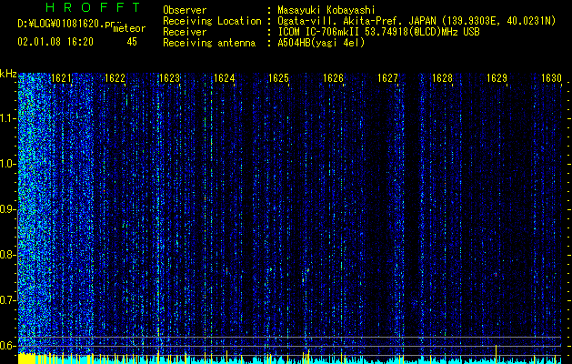Click the 1630 time marker
572x364 pixels.
pos(551,78)
